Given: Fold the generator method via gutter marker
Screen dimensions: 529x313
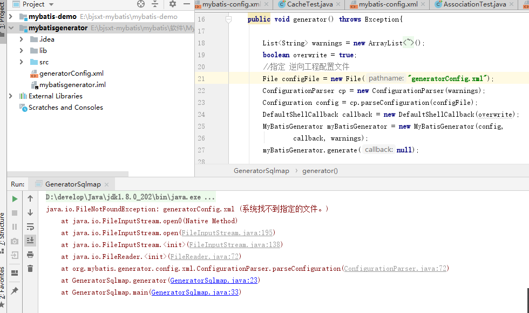Looking at the screenshot, I should click(228, 19).
